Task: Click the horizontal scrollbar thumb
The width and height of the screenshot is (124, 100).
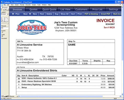Action: [x=61, y=96]
